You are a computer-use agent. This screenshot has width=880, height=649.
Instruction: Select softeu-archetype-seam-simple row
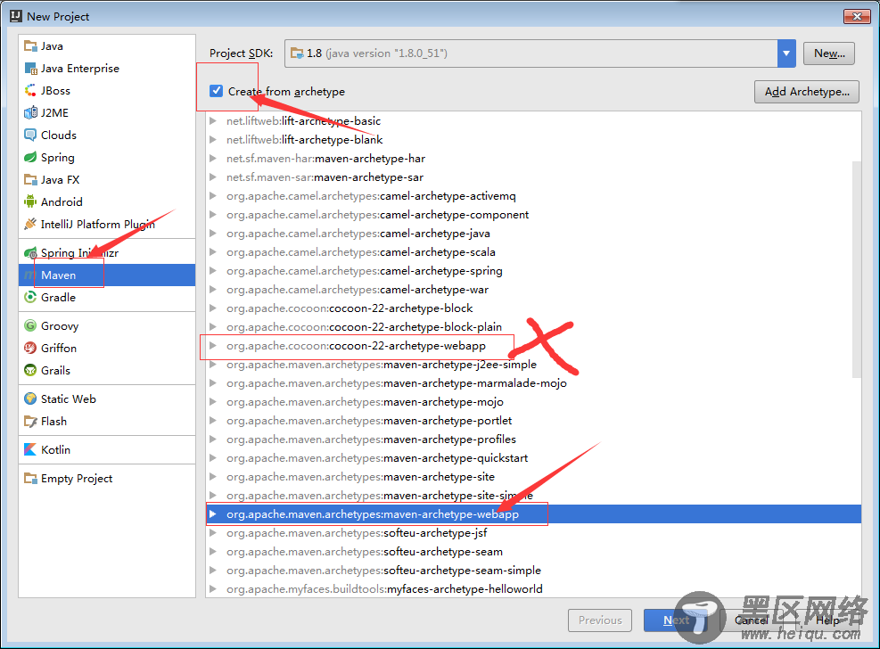point(533,571)
